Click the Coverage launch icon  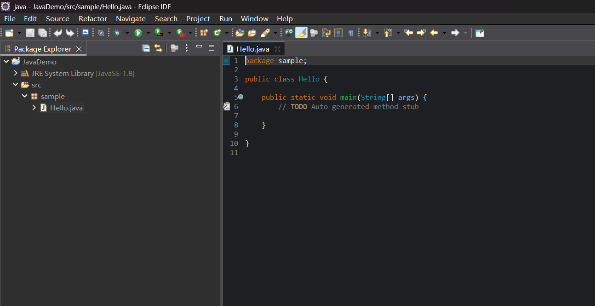(159, 33)
